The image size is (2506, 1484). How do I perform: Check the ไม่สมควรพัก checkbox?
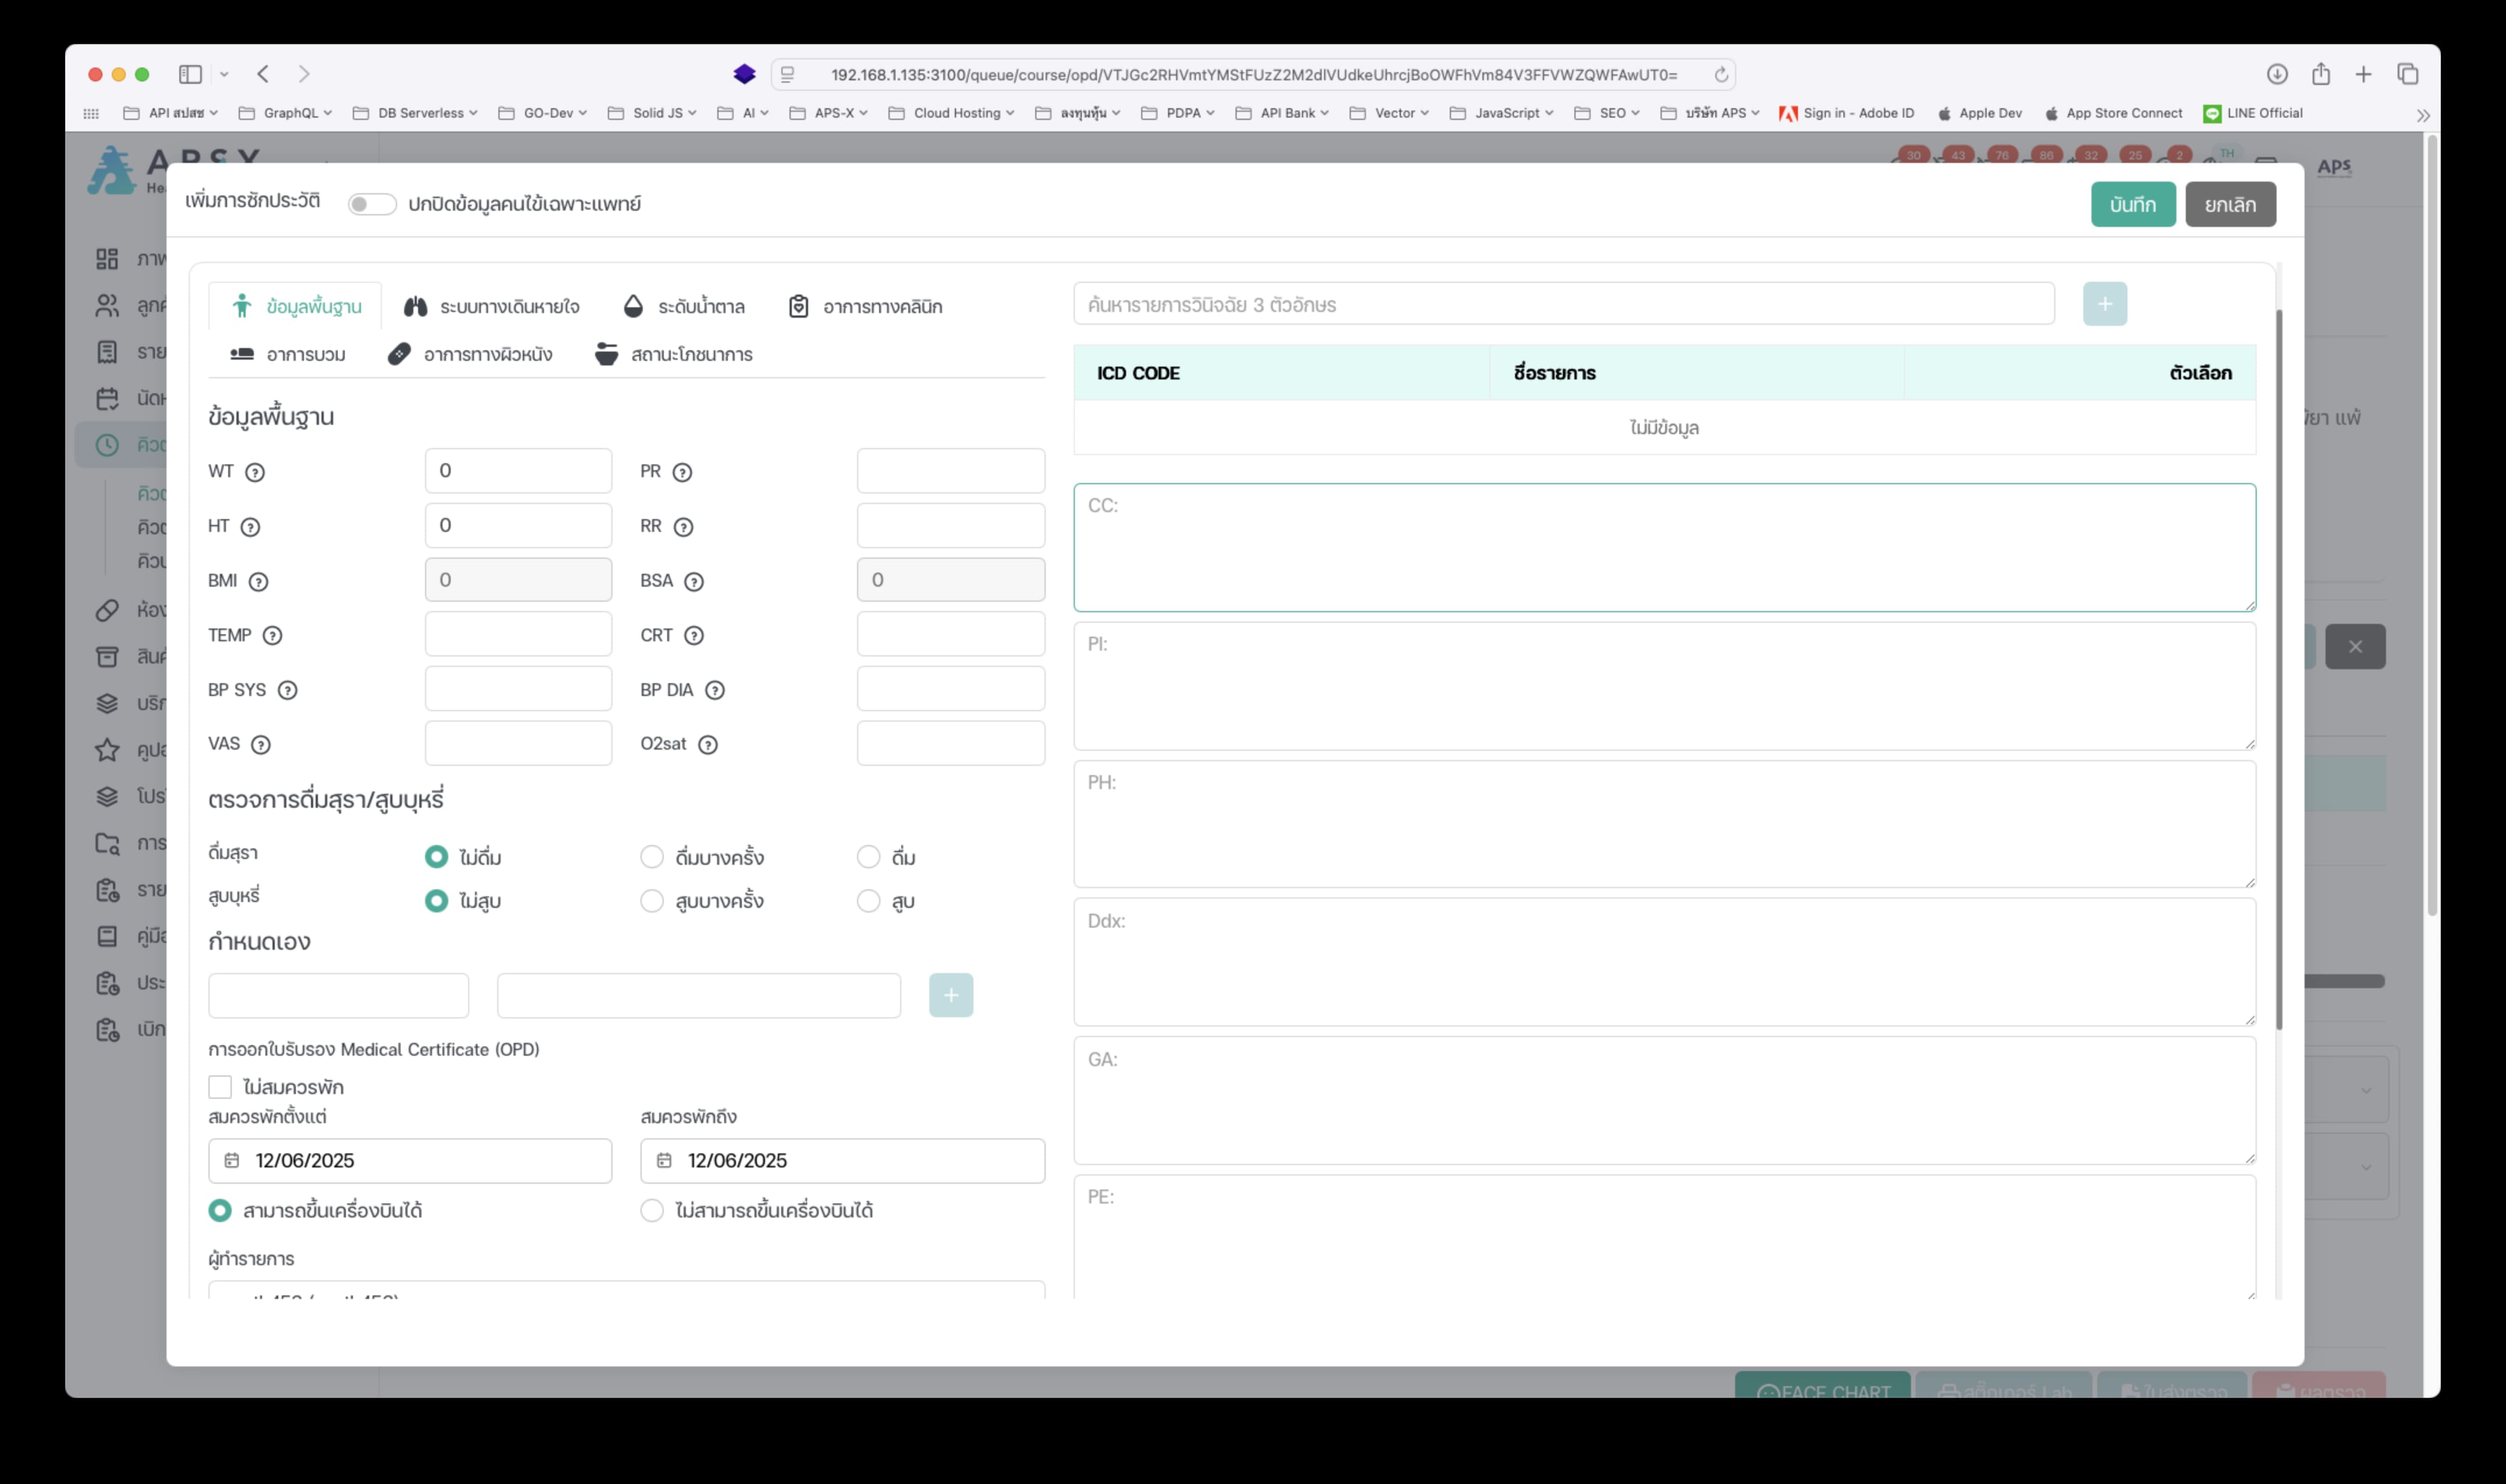(220, 1087)
